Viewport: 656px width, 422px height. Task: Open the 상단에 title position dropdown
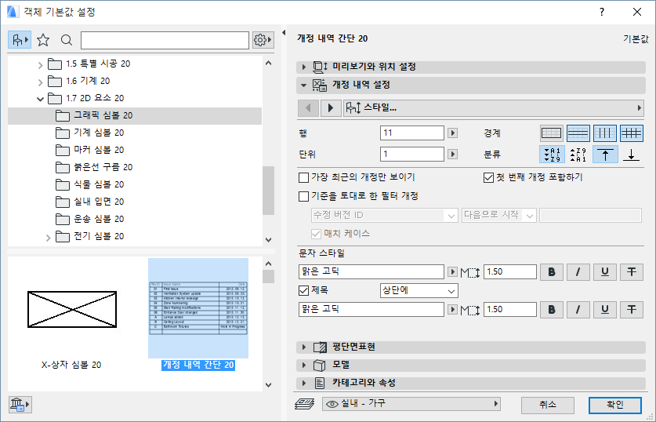tap(419, 290)
